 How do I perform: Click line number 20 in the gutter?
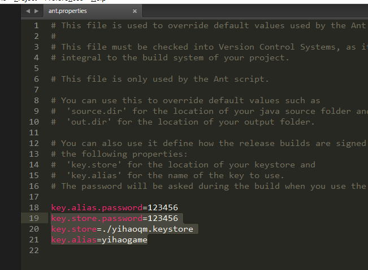34,229
